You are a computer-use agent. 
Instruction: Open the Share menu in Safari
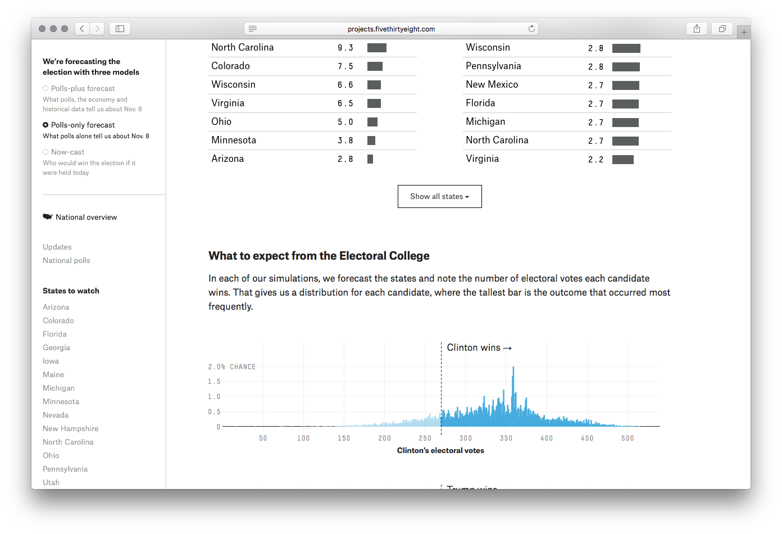click(697, 28)
